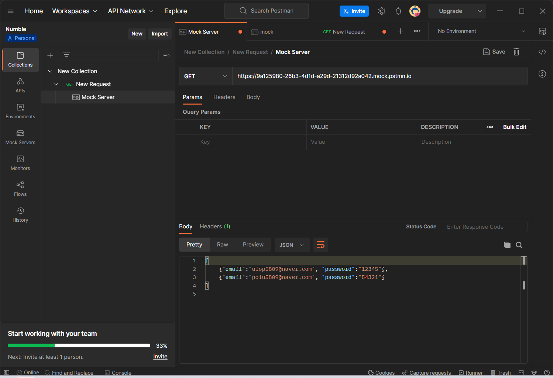Open two-pane layout icon in status bar
The image size is (553, 378).
[521, 372]
